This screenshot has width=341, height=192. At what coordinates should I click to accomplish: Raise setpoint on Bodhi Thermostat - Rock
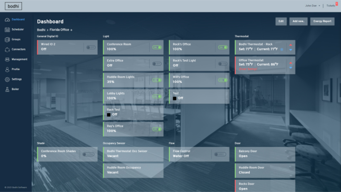[x=290, y=45]
